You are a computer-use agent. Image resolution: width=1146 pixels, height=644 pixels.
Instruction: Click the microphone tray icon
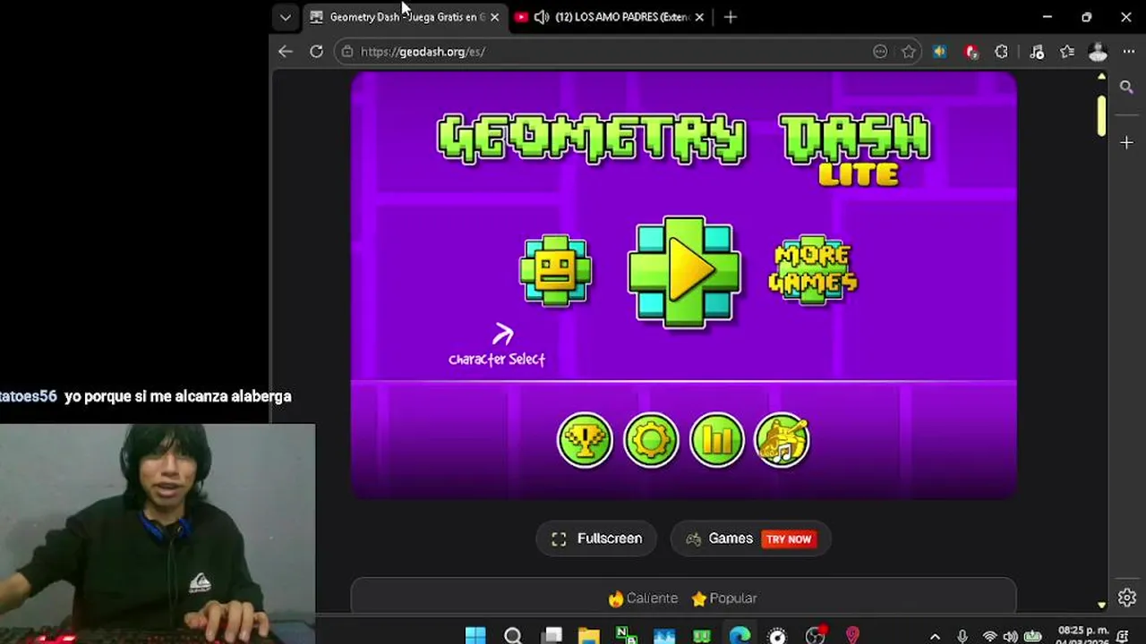[962, 637]
